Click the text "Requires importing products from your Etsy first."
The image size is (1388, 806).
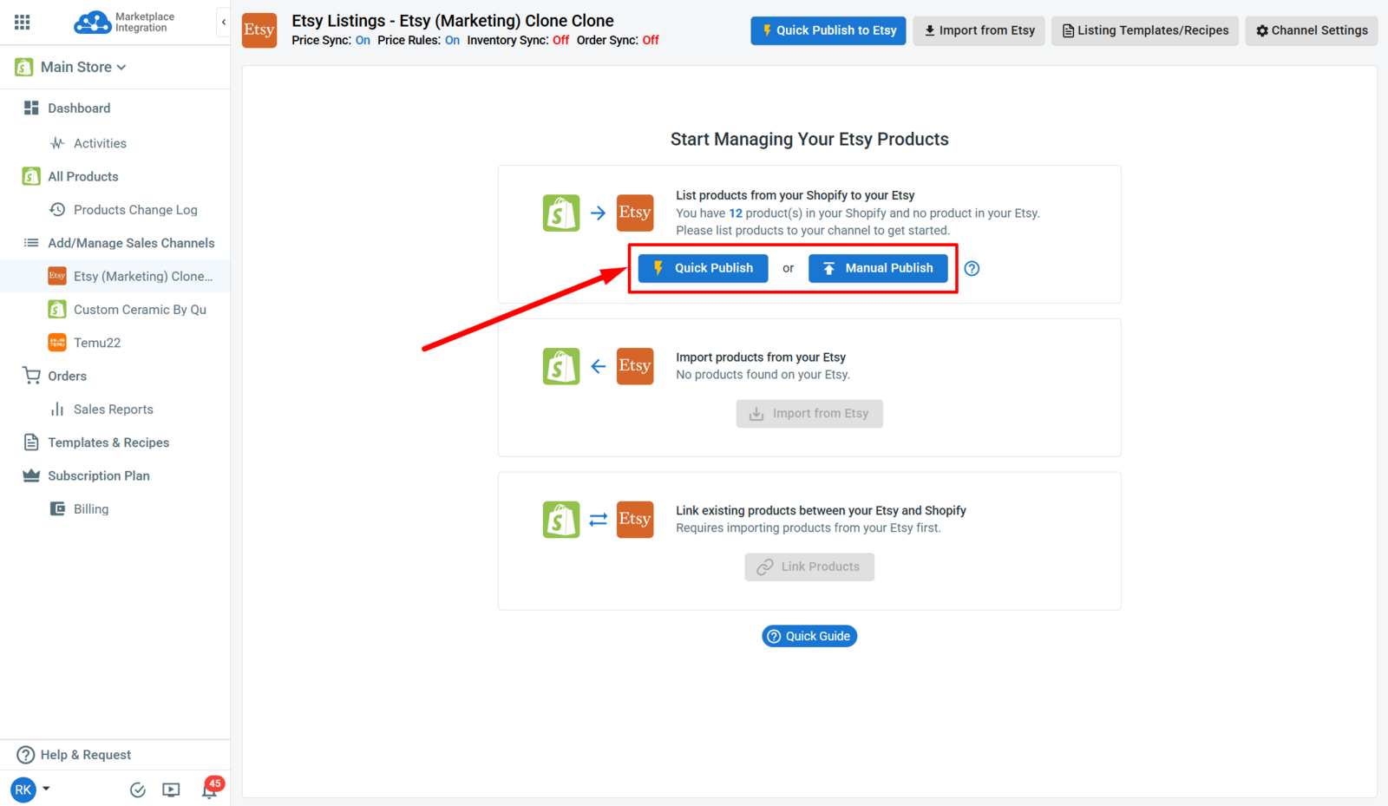(809, 528)
